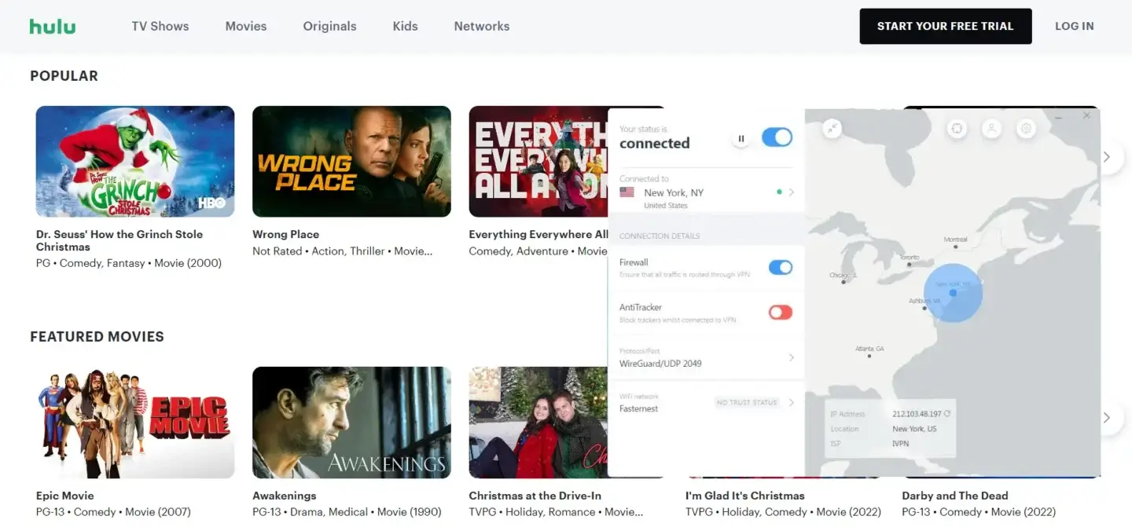This screenshot has width=1132, height=527.
Task: Open the WireGuard/UDP 2049 protocol options
Action: pos(792,358)
